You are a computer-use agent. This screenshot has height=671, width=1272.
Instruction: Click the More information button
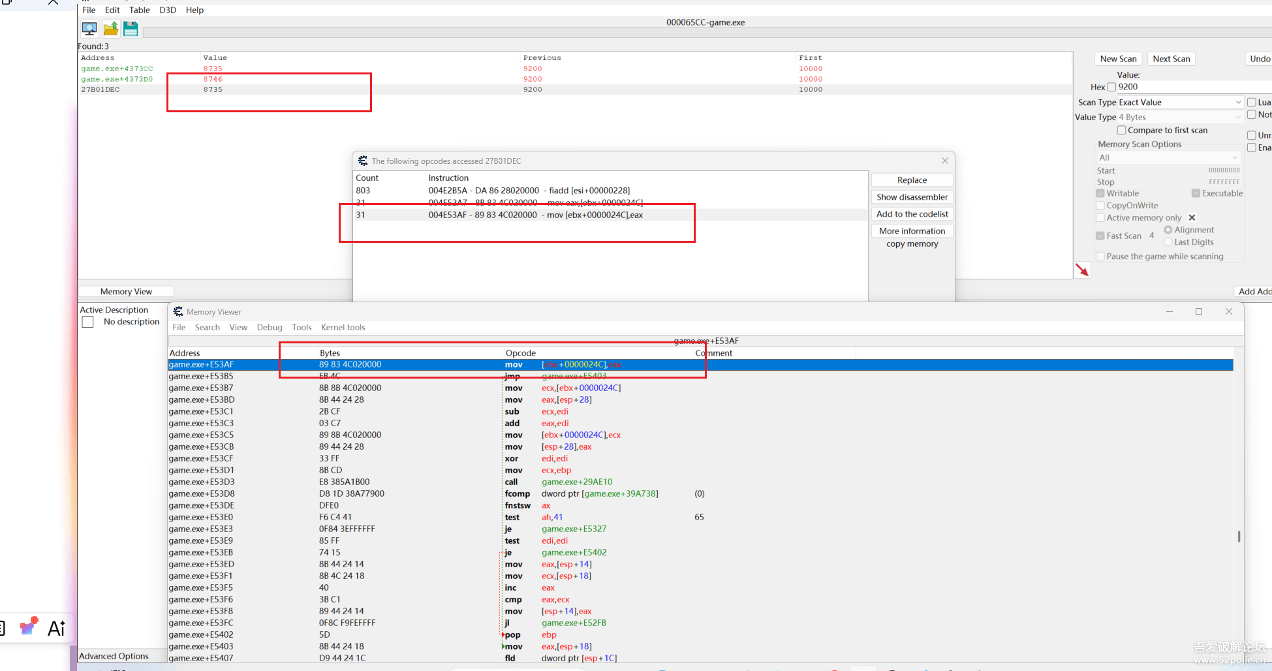[912, 231]
